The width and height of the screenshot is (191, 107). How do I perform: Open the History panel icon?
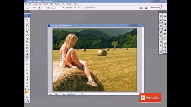161,16
